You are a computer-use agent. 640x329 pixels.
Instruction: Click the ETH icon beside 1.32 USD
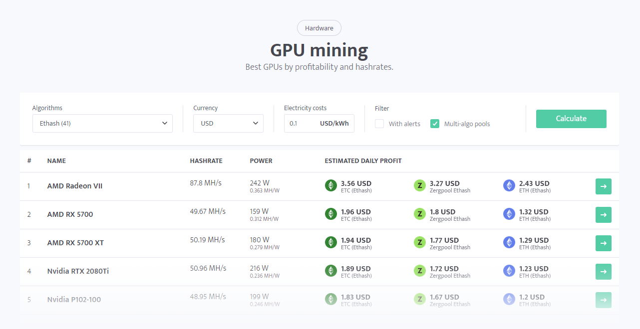tap(509, 214)
